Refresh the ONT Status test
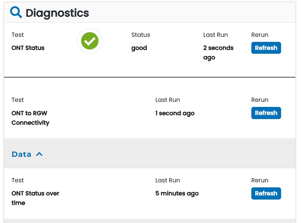The height and width of the screenshot is (223, 301). tap(266, 48)
